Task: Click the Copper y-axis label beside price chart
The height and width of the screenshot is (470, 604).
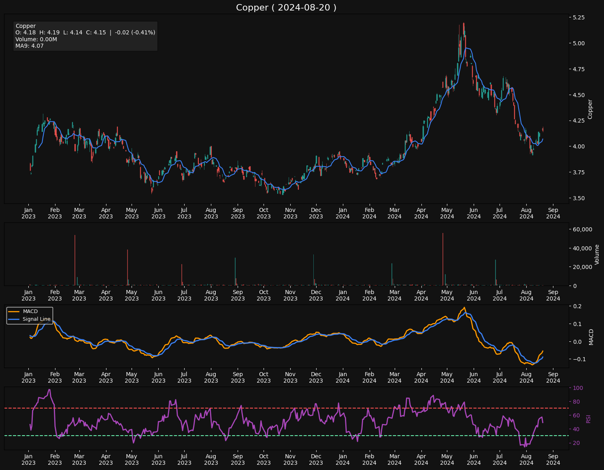Action: 590,109
